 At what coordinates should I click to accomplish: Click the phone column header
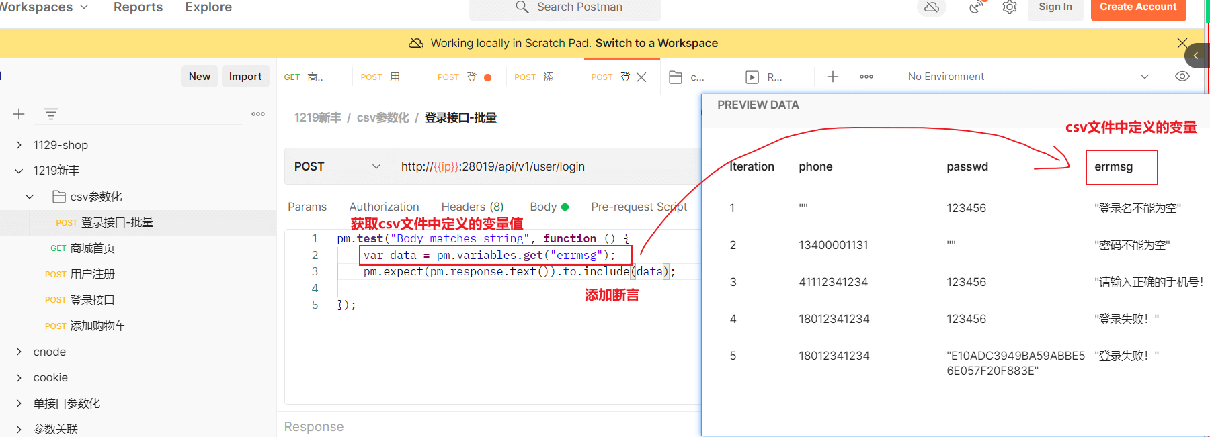(x=815, y=166)
